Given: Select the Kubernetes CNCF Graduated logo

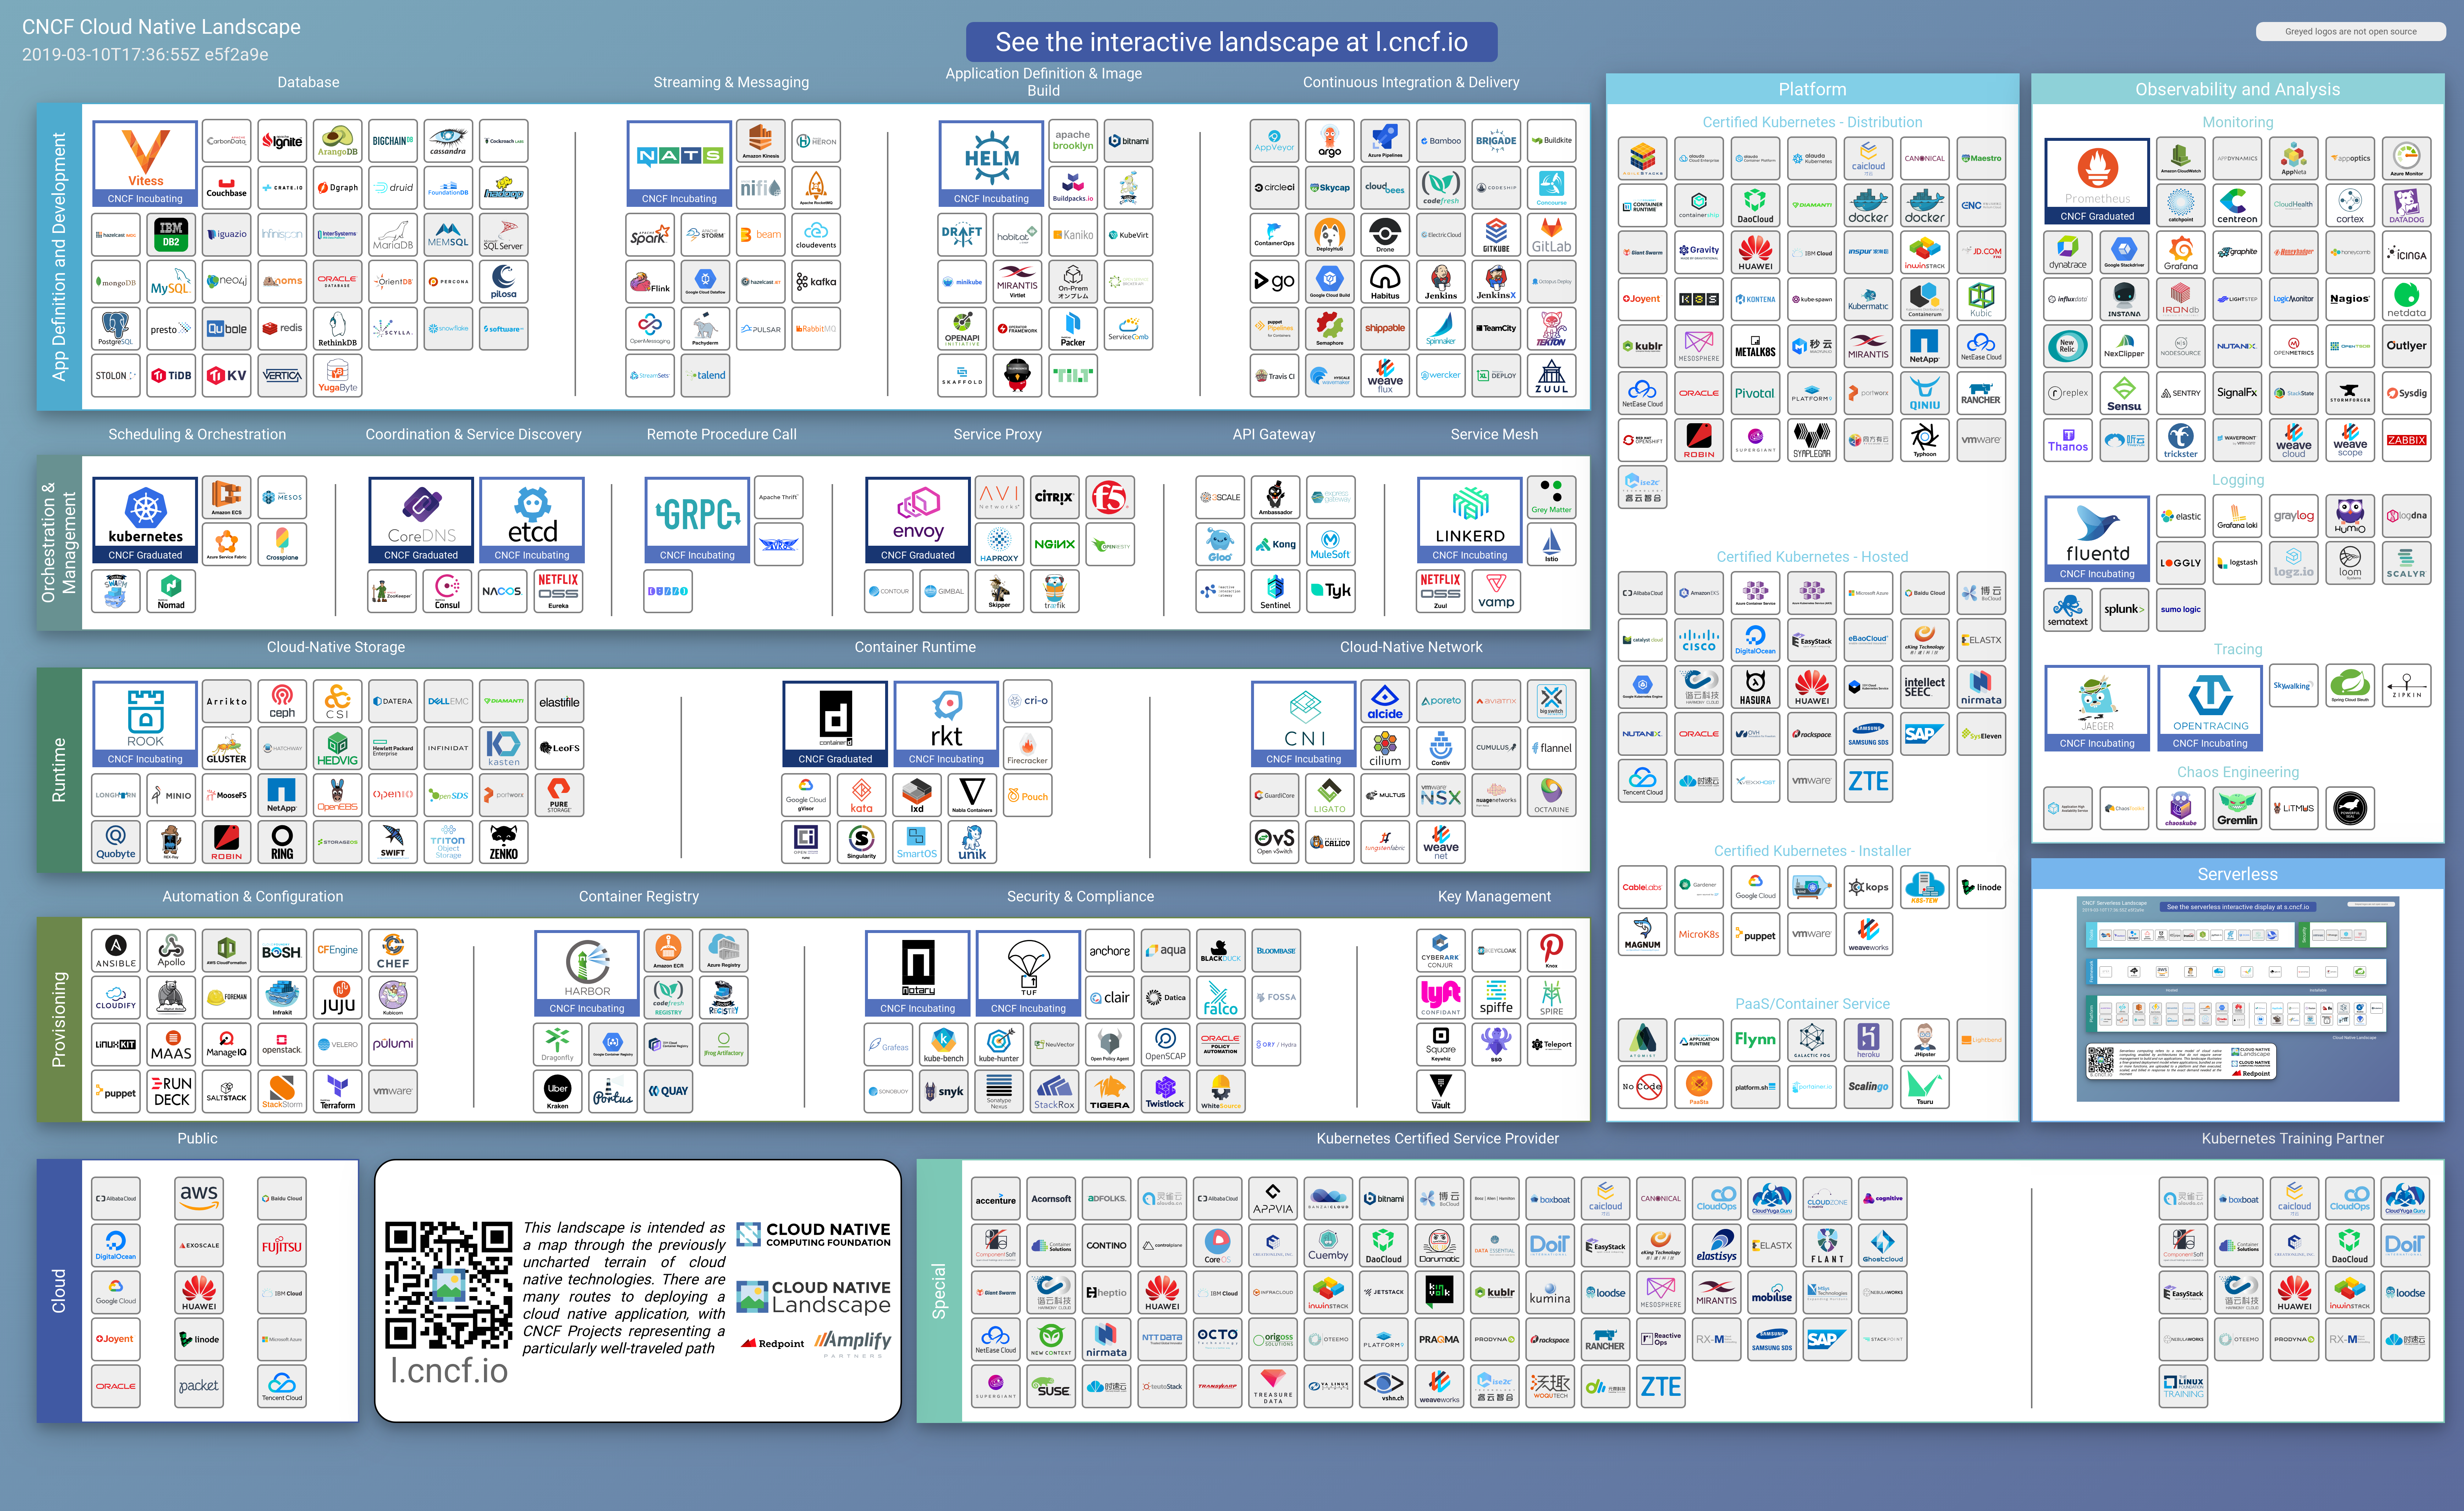Looking at the screenshot, I should pos(145,518).
